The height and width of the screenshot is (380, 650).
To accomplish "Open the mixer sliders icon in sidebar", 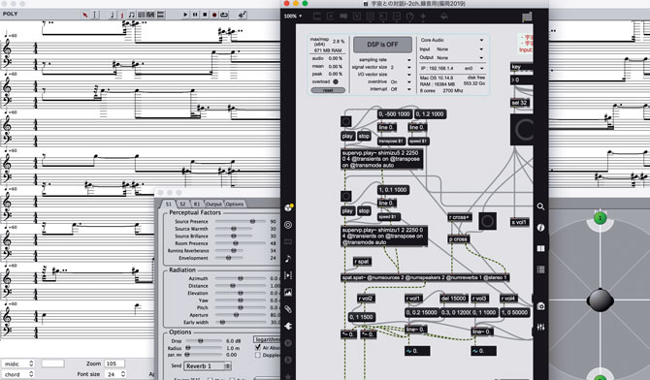I will coord(540,327).
